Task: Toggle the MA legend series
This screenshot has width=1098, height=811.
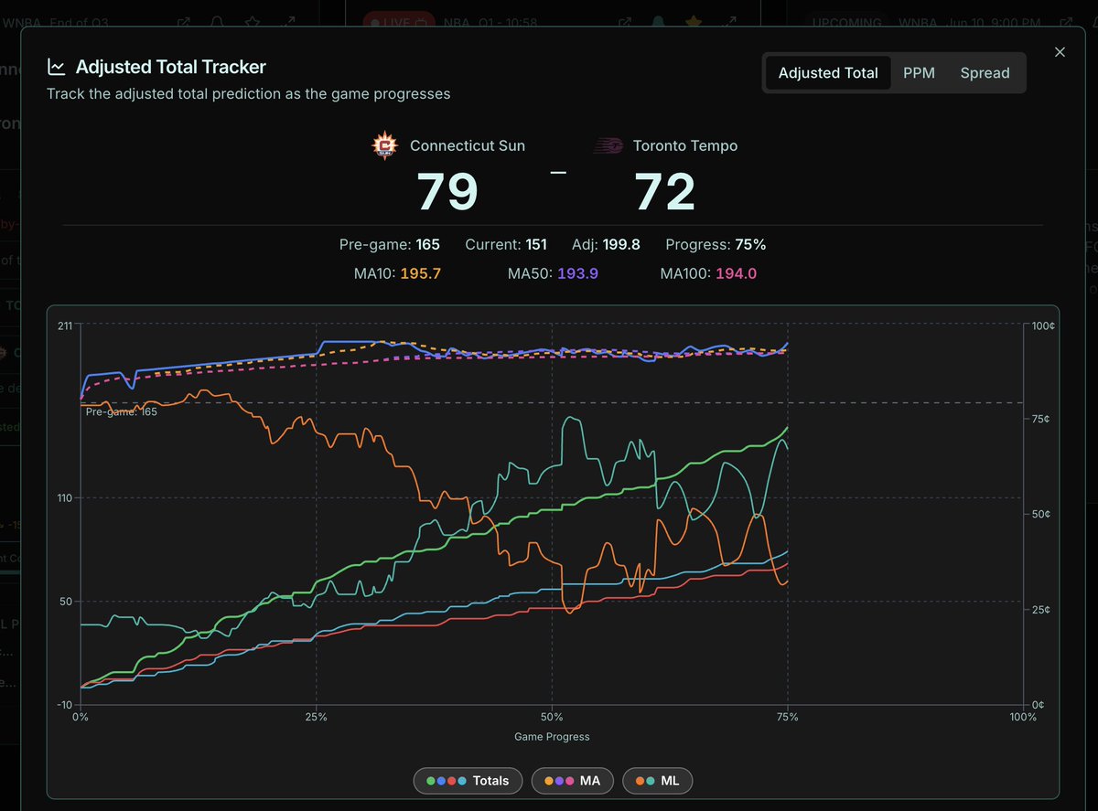Action: [x=573, y=781]
